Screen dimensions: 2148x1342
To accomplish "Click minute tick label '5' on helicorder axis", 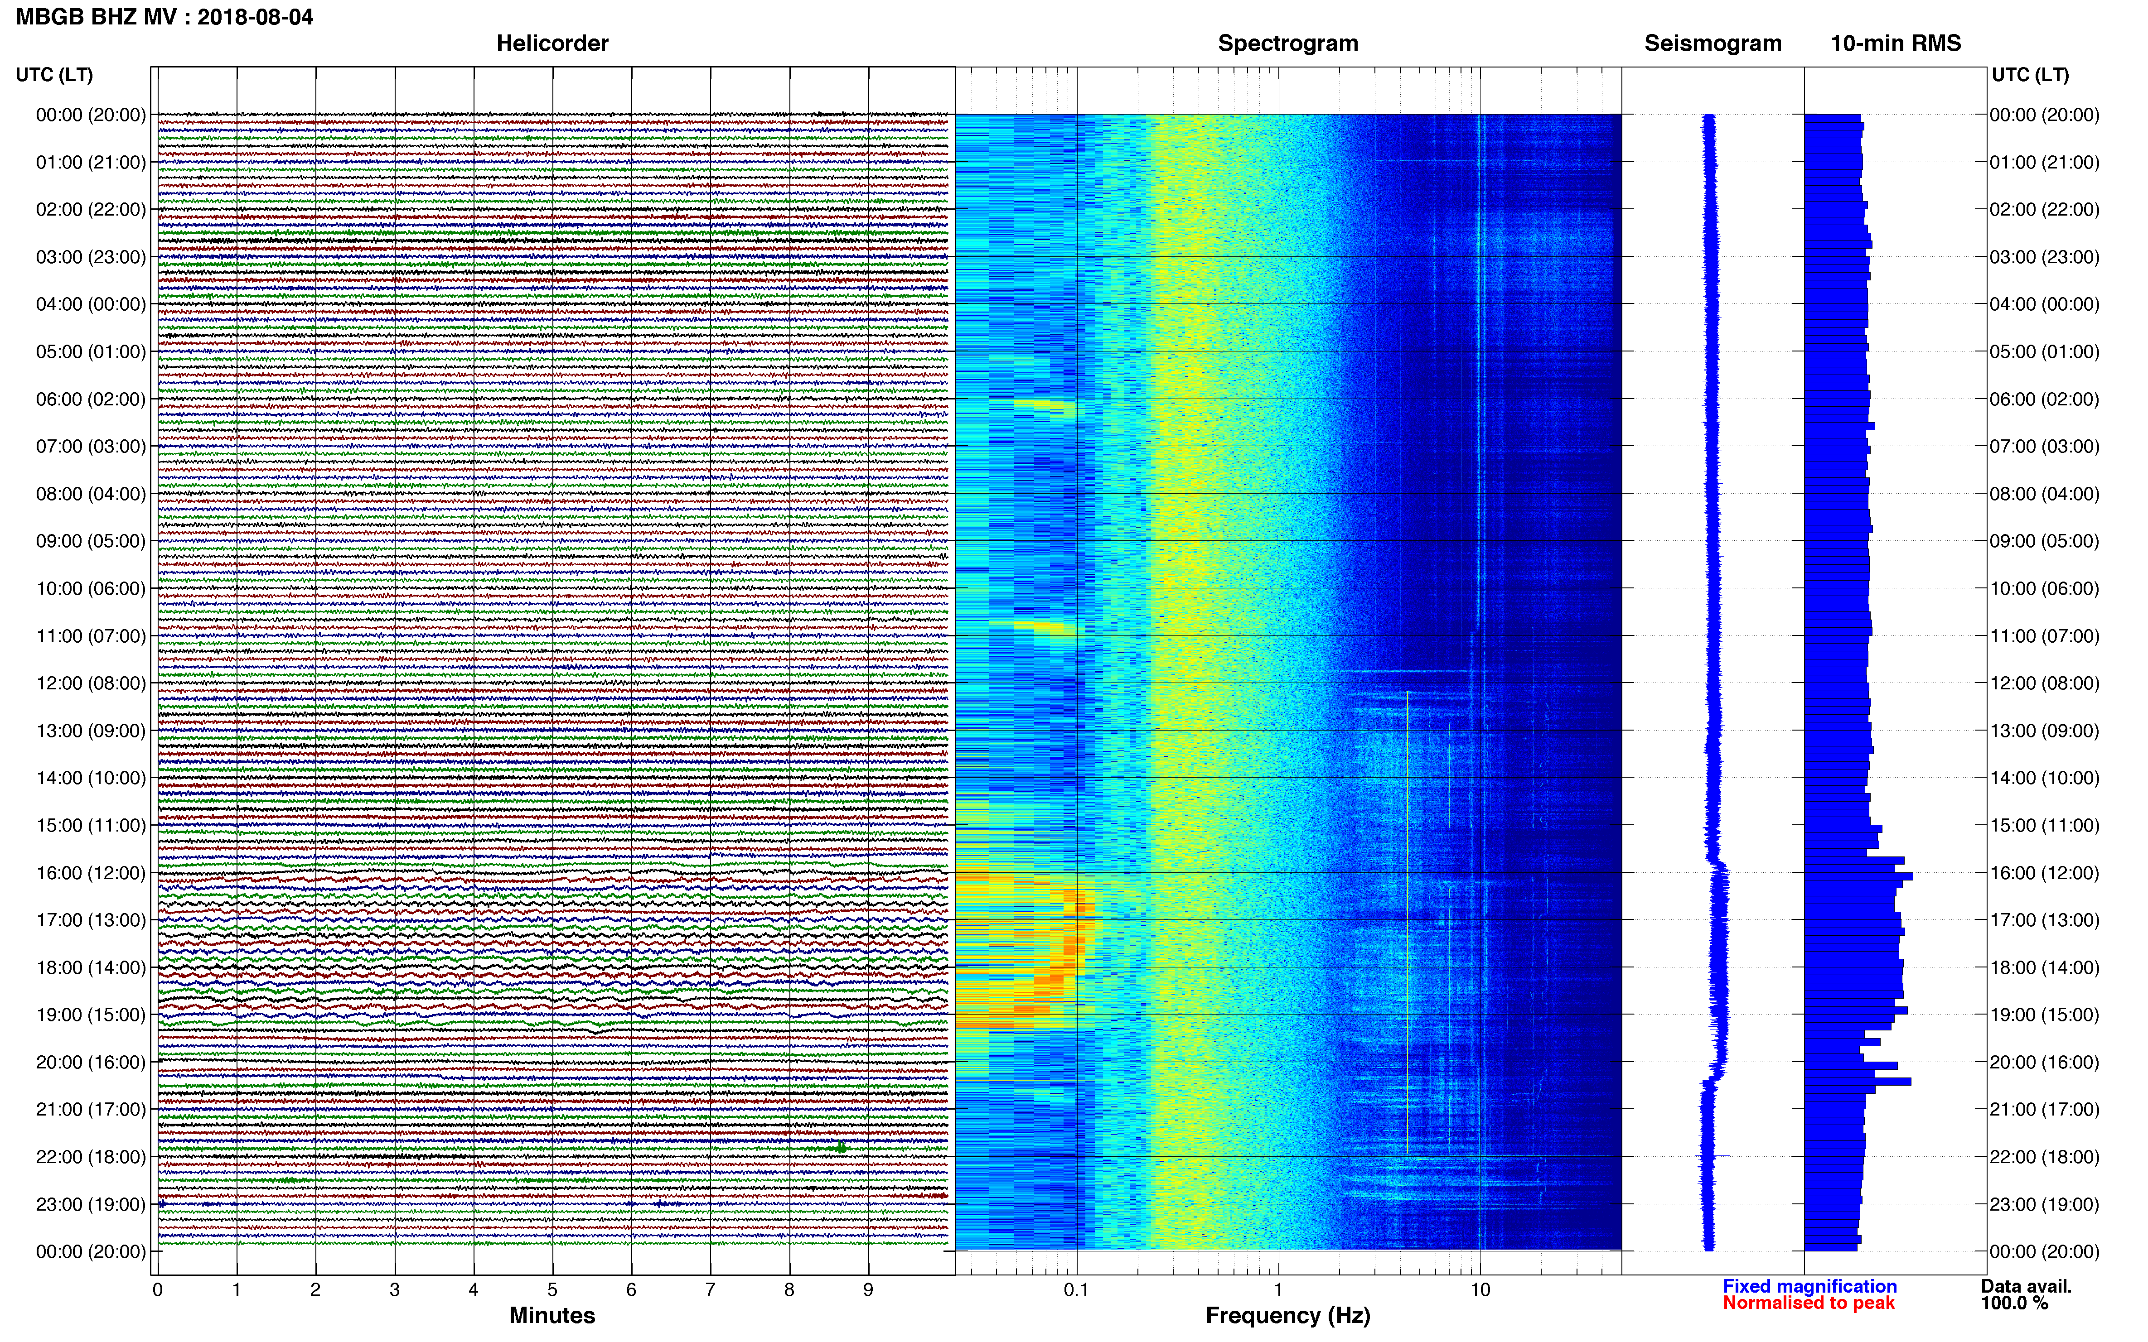I will [552, 1289].
